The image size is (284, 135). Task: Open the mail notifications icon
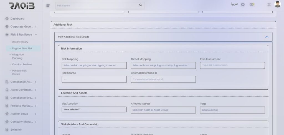point(252,5)
